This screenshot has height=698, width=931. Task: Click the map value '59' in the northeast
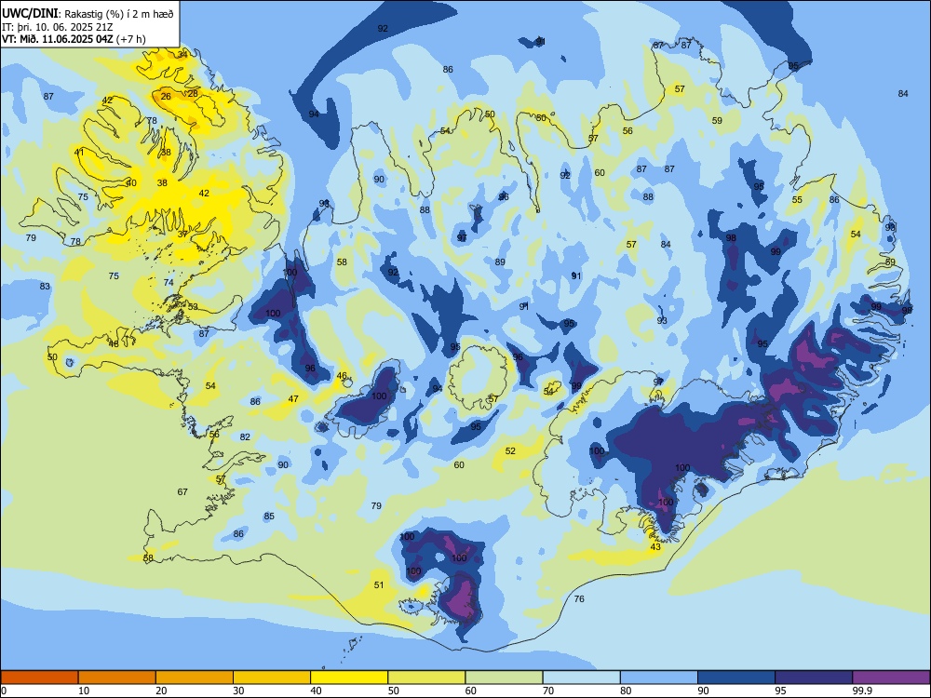717,120
